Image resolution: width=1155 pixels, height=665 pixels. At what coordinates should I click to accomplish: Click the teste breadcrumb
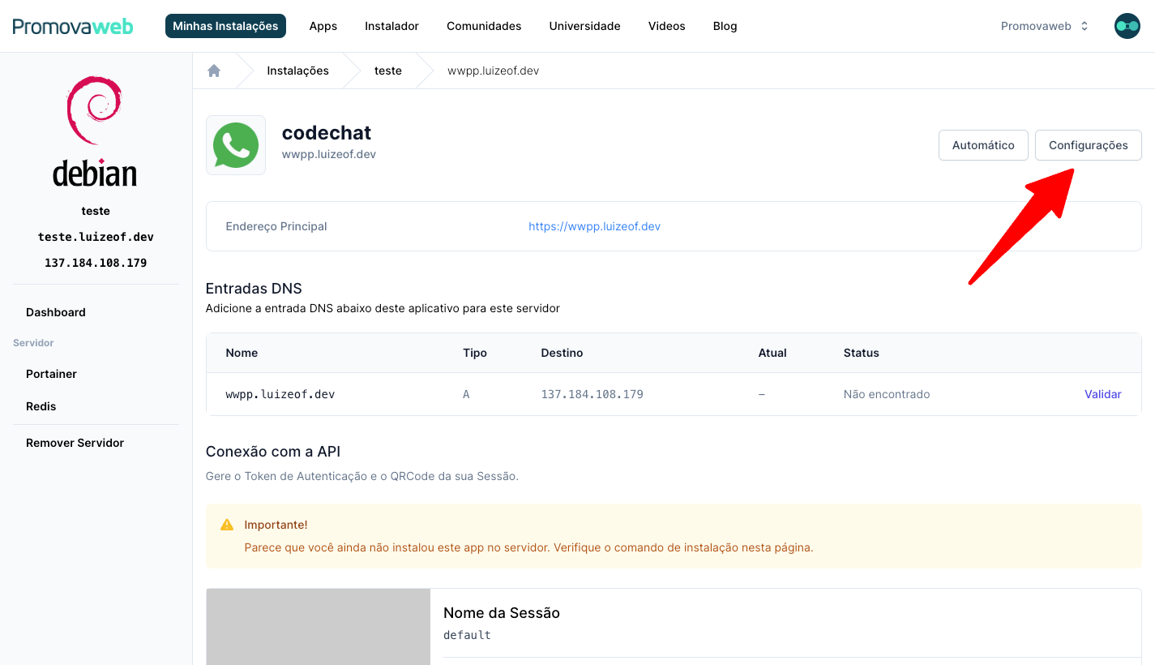tap(387, 71)
